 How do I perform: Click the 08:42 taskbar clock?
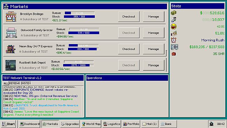pyautogui.click(x=221, y=124)
